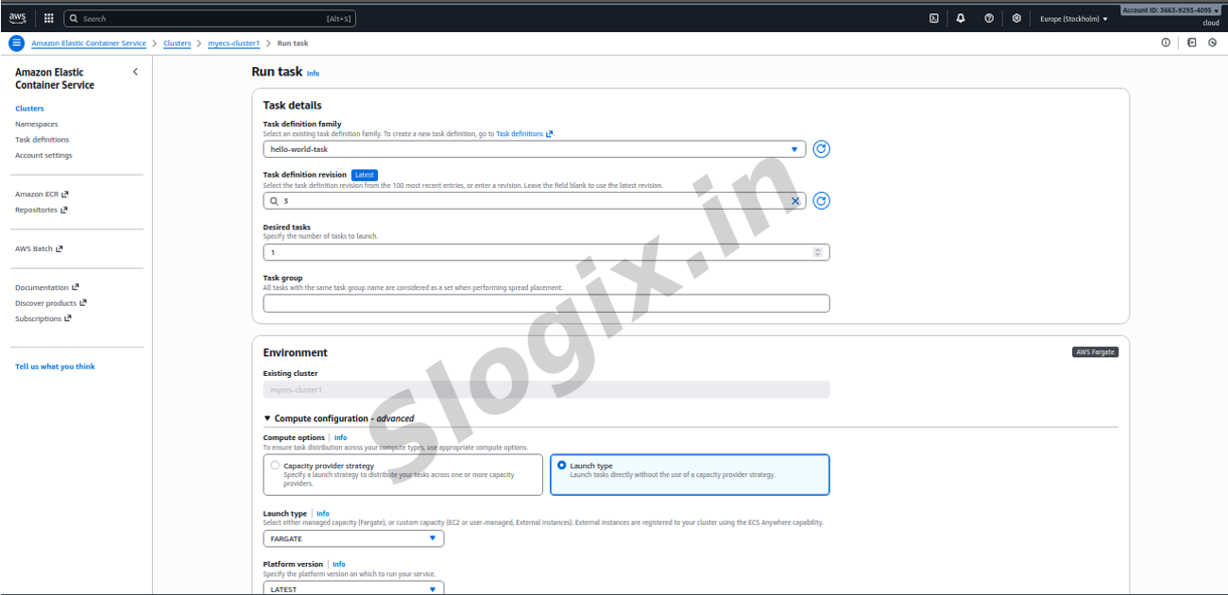Open the Task definition family dropdown
Viewport: 1228px width, 595px height.
pyautogui.click(x=534, y=149)
